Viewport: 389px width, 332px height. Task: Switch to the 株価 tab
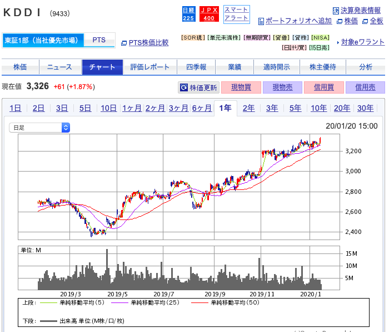[20, 67]
